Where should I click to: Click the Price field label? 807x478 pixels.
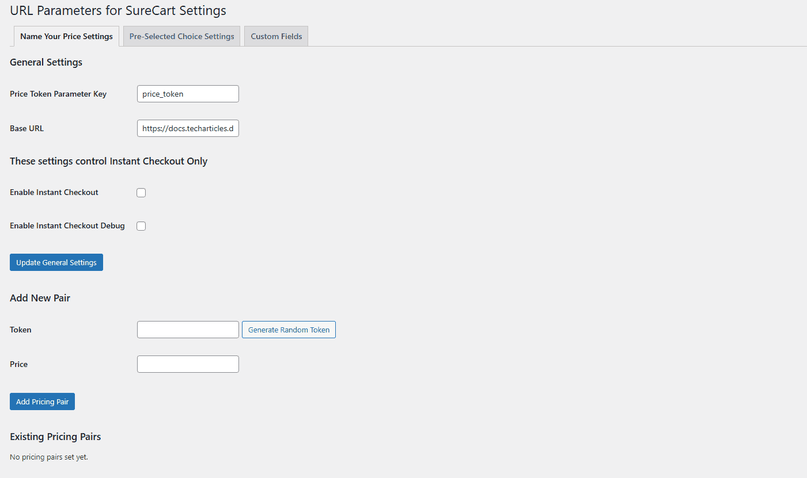[18, 364]
